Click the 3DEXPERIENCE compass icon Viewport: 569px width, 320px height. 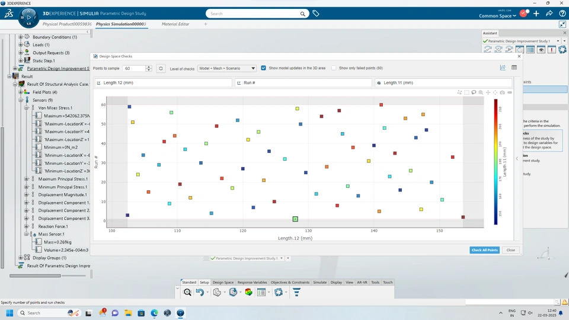click(x=28, y=17)
